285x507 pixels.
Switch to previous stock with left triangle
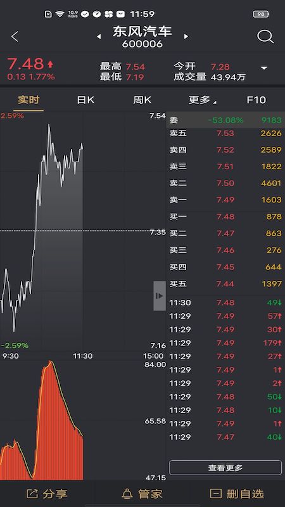[x=99, y=37]
